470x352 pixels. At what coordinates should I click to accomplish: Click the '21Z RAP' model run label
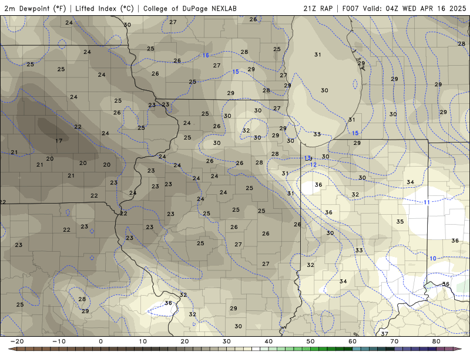[x=318, y=8]
